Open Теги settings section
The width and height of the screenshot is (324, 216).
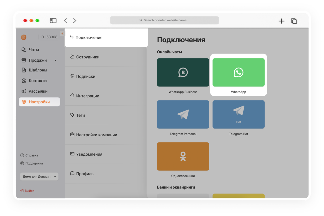tap(106, 115)
